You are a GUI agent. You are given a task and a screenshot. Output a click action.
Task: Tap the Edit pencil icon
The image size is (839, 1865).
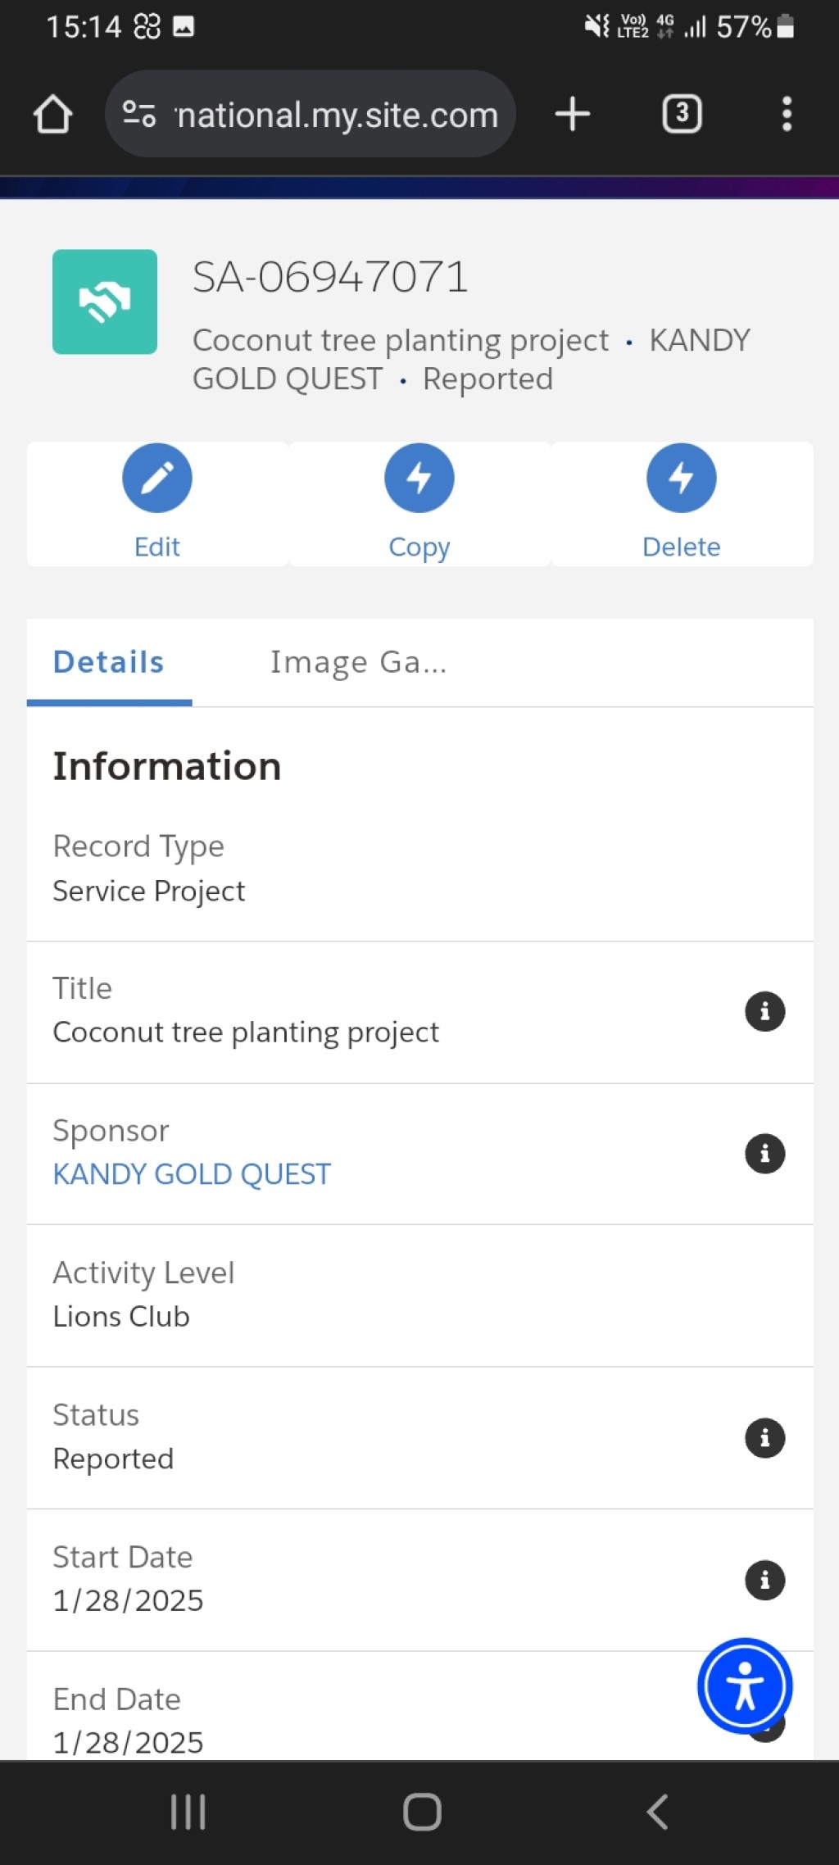[x=157, y=479]
